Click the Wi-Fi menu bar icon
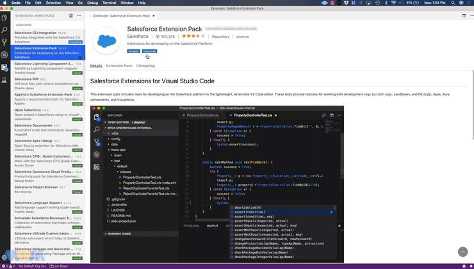This screenshot has width=474, height=269. (393, 3)
